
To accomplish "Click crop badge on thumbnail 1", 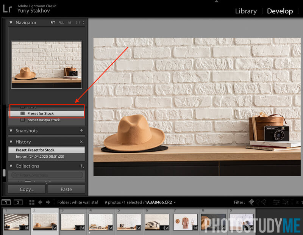I will [x=22, y=228].
